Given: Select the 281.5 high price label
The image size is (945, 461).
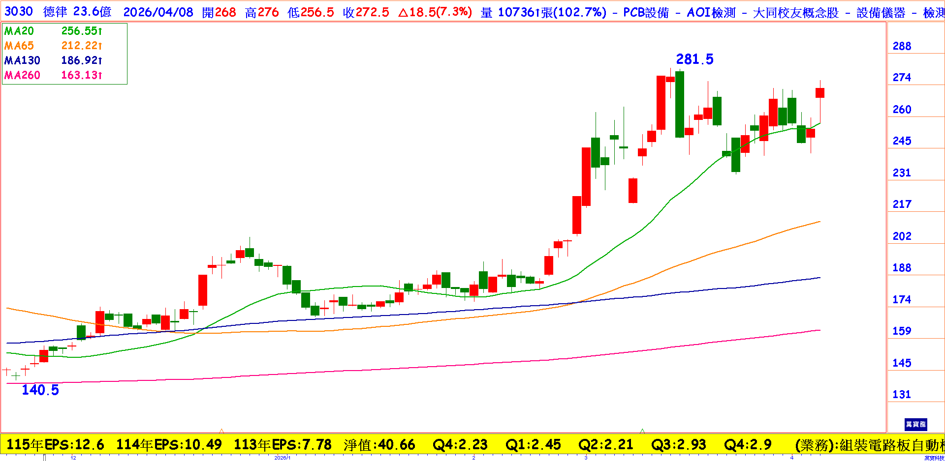Looking at the screenshot, I should coord(694,59).
